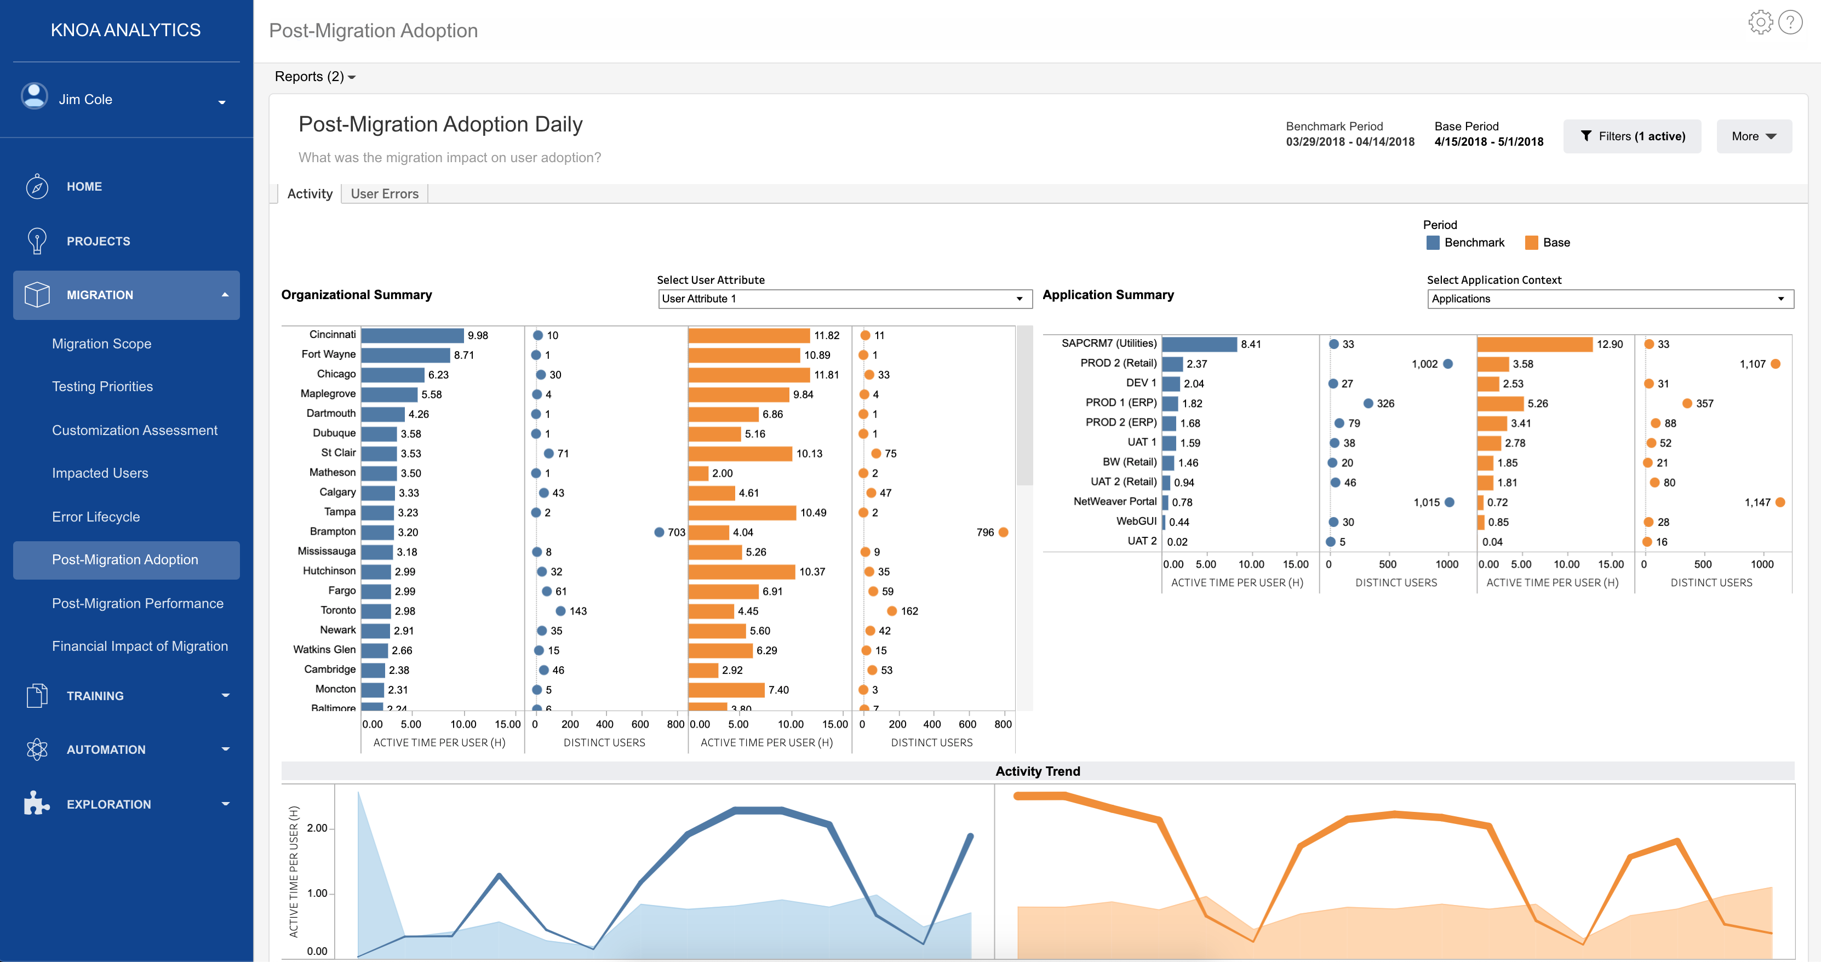Viewport: 1821px width, 962px height.
Task: Switch to the User Errors tab
Action: coord(385,194)
